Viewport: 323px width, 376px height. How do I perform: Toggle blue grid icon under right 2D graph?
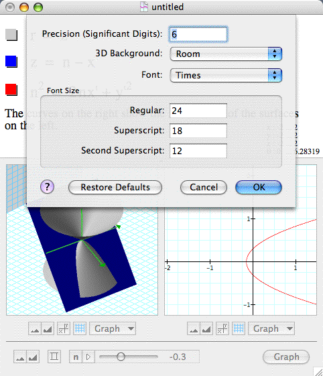pos(239,328)
